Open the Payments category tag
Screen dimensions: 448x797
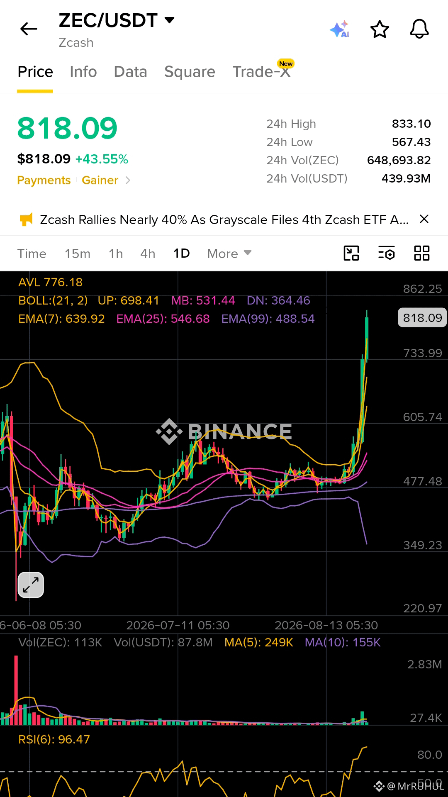[x=44, y=180]
